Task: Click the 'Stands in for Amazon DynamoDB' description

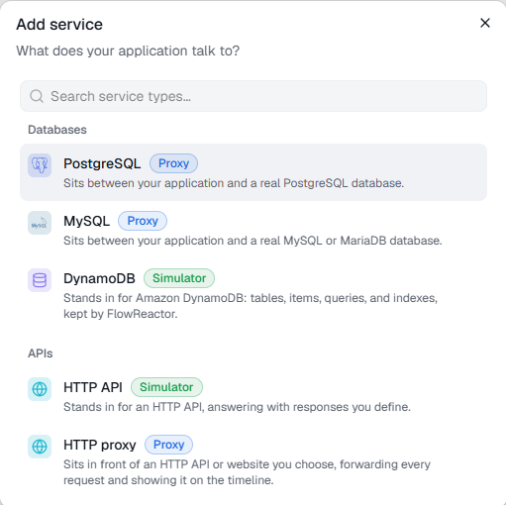Action: click(251, 306)
